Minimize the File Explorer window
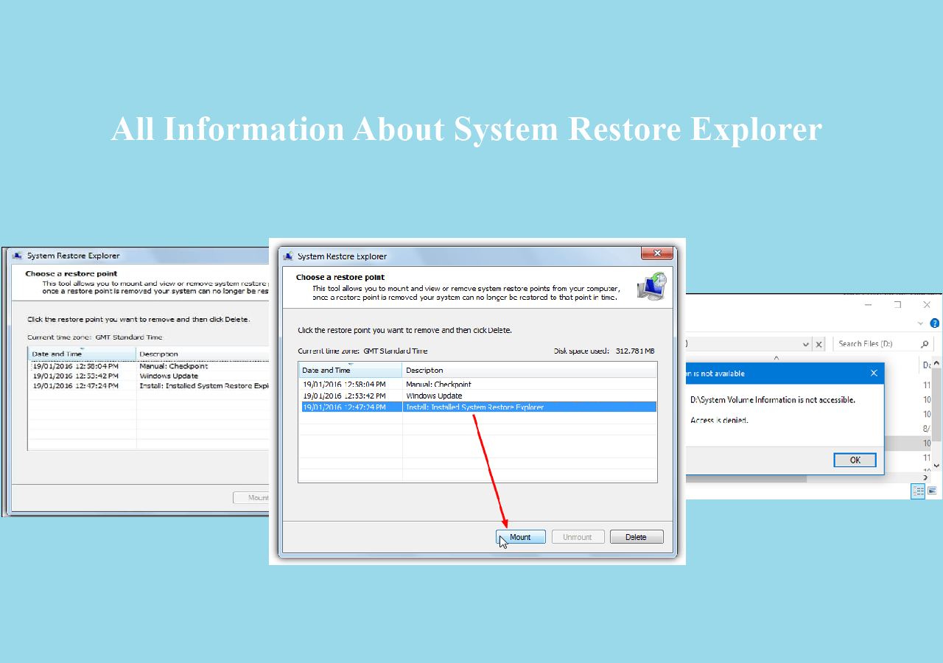This screenshot has height=663, width=943. (x=869, y=305)
